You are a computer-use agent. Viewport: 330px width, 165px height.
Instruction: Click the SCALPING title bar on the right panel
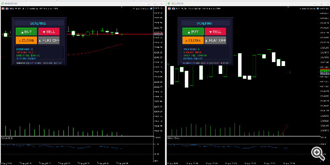click(204, 23)
